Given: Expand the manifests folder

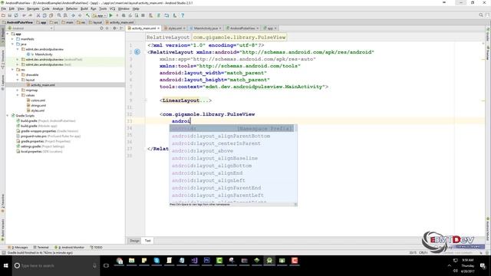Looking at the screenshot, I should click(x=13, y=39).
